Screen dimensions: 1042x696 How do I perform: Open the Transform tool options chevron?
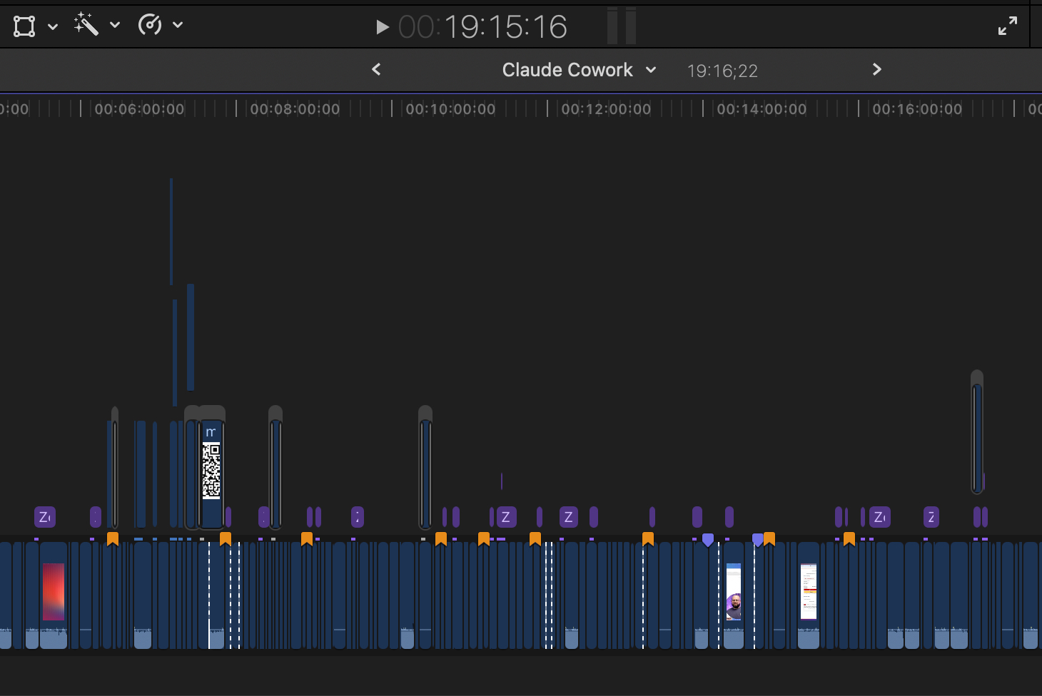[53, 26]
